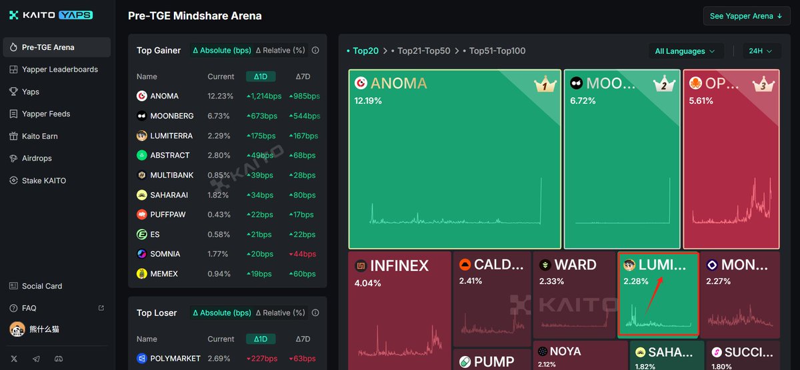Viewport: 800px width, 370px height.
Task: Click MEMEX row icon
Action: pos(141,274)
